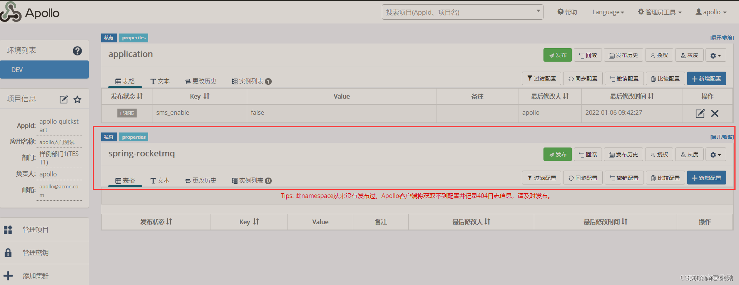Viewport: 739px width, 285px height.
Task: Click the 已发布 status badge
Action: tap(127, 113)
